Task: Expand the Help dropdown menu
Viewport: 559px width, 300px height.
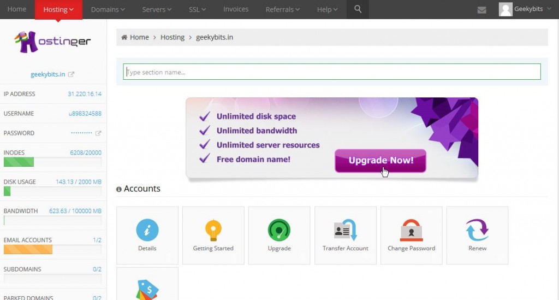Action: [x=328, y=10]
